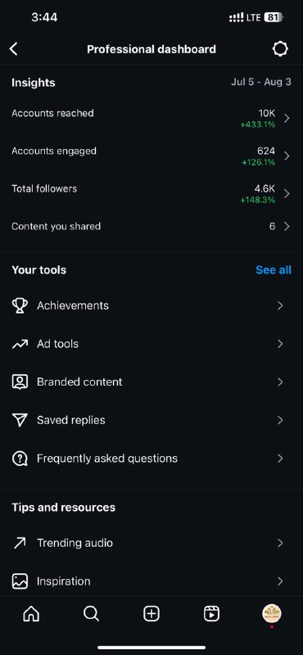303x655 pixels.
Task: Expand Accounts engaged chevron
Action: (287, 156)
